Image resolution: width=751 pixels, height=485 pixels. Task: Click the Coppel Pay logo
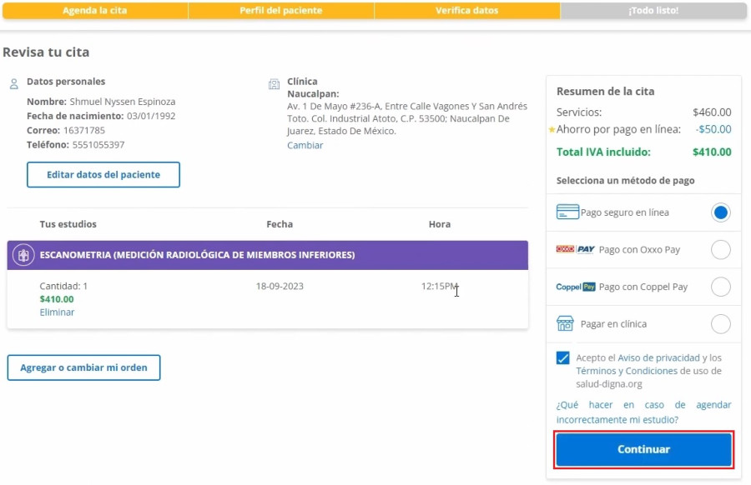pyautogui.click(x=576, y=287)
